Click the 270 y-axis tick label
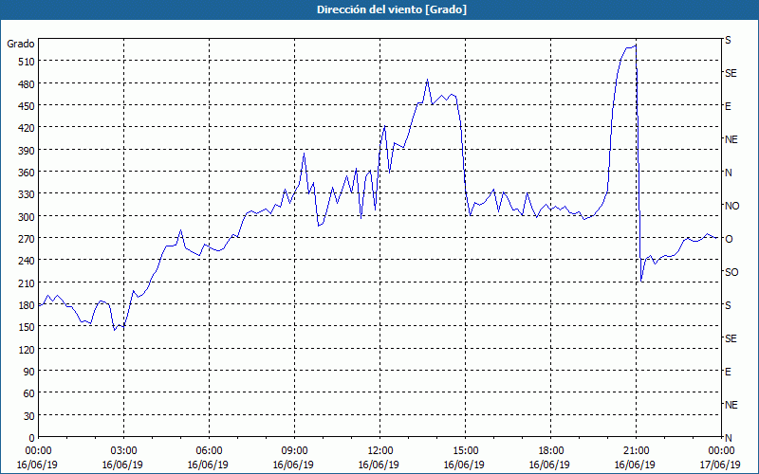 (27, 239)
